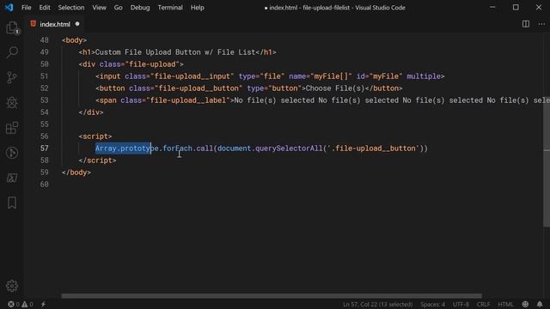This screenshot has height=309, width=550.
Task: Open the Terminal menu
Action: [x=170, y=8]
